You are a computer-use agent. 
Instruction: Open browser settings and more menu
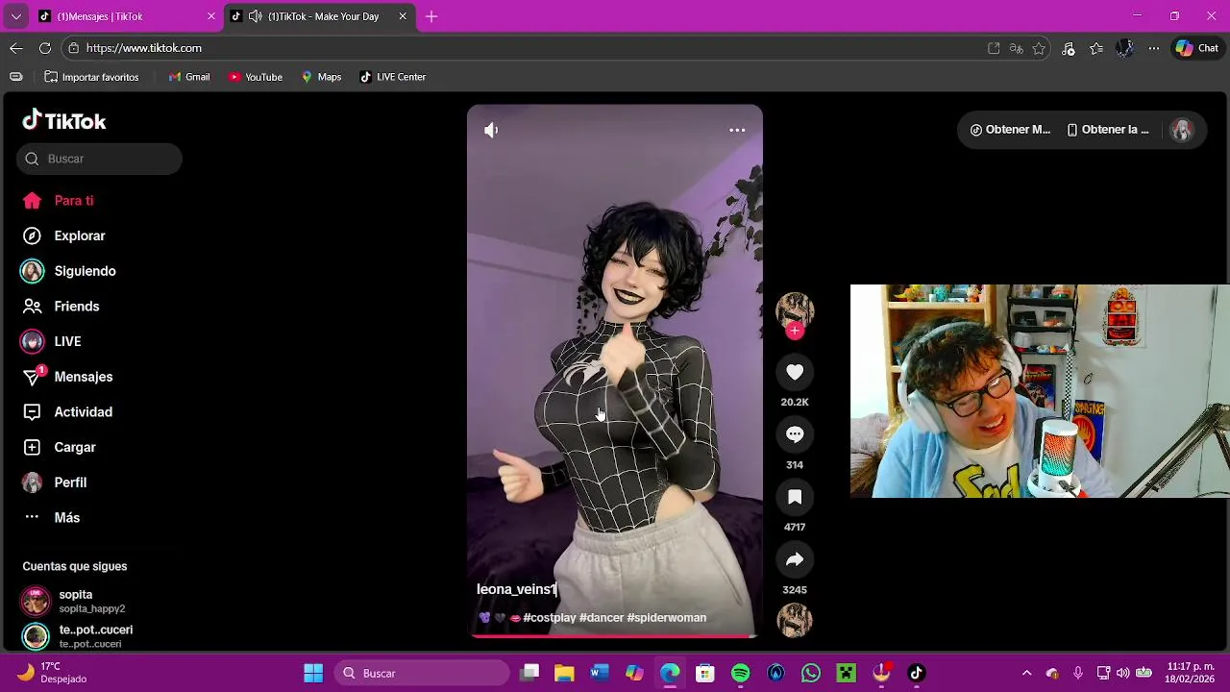tap(1154, 48)
